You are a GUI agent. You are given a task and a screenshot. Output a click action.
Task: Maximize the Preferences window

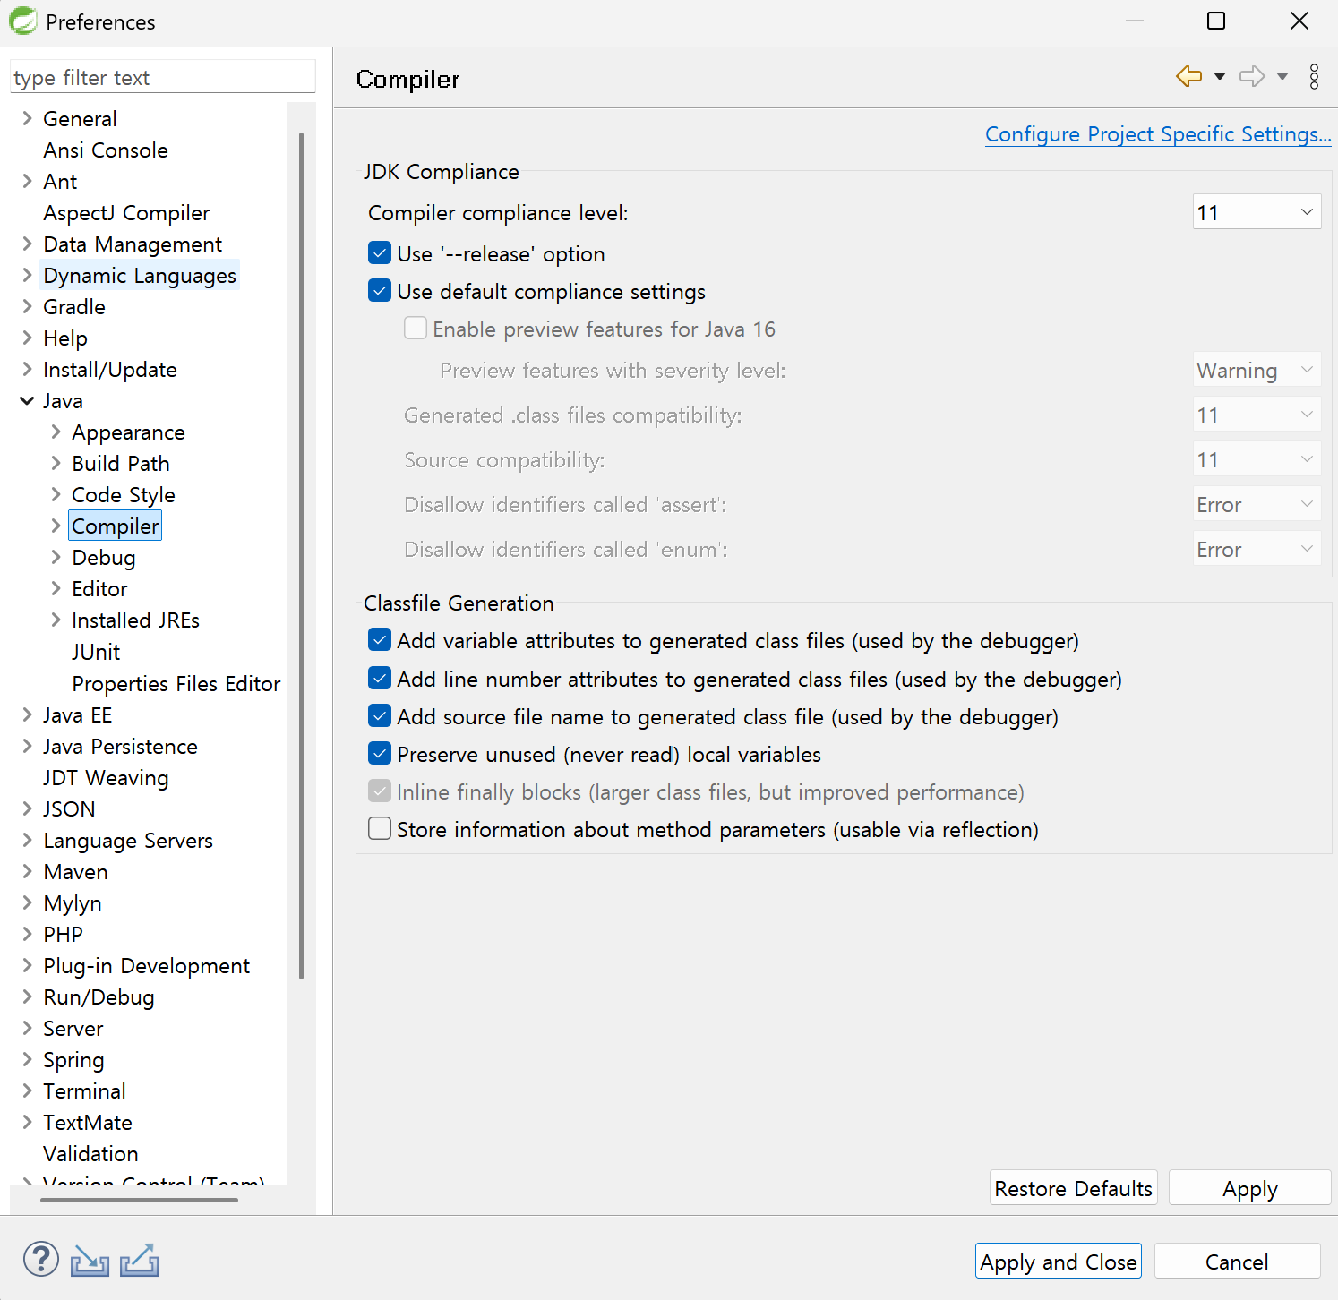coord(1216,21)
